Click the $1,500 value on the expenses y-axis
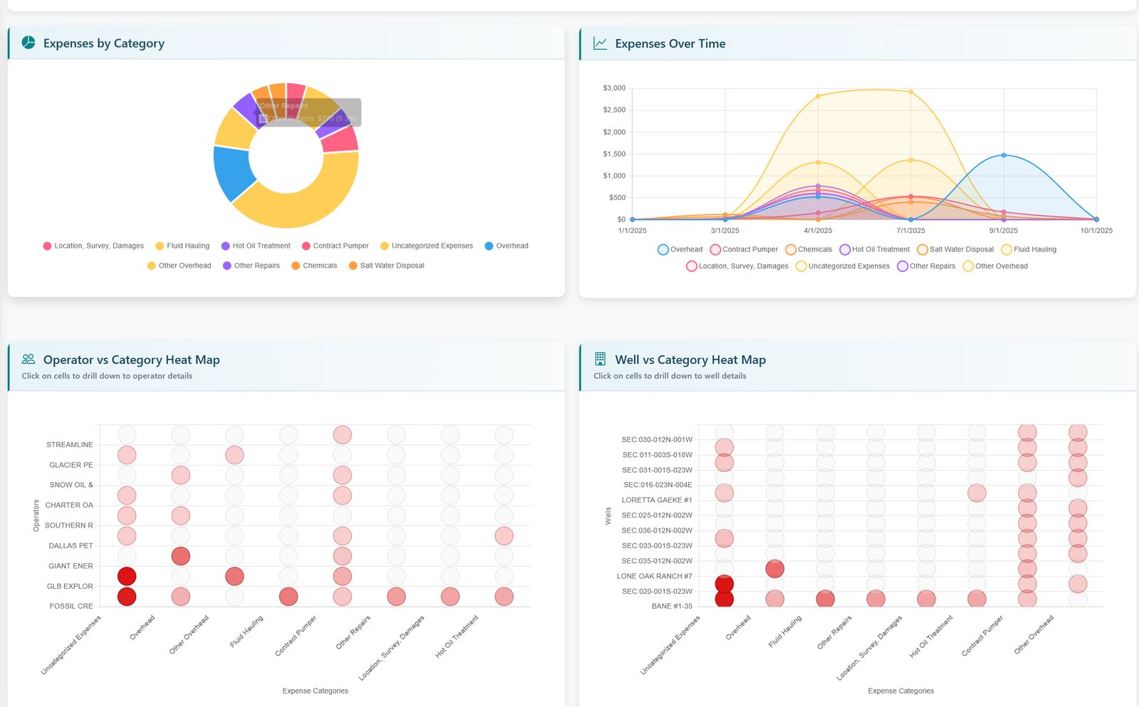Image resolution: width=1139 pixels, height=707 pixels. [x=614, y=154]
